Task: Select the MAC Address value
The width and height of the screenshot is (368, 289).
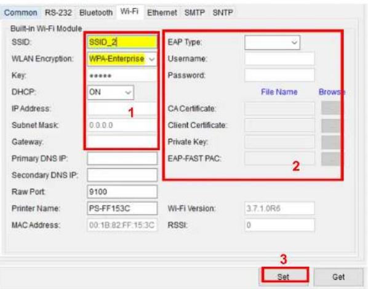Action: pyautogui.click(x=122, y=225)
